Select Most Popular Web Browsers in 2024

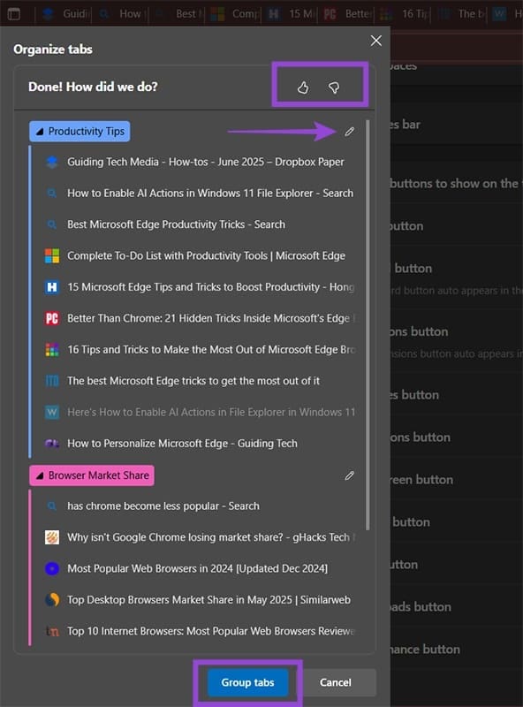(199, 568)
